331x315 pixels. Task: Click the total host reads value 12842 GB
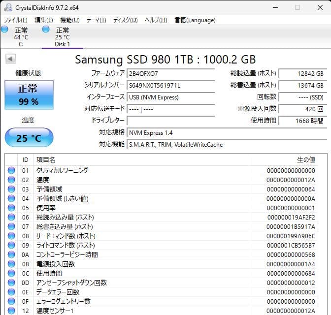303,74
